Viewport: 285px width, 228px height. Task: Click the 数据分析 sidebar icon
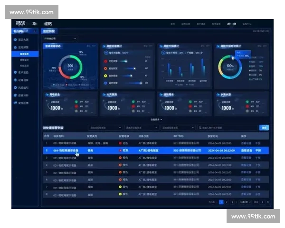coord(15,95)
